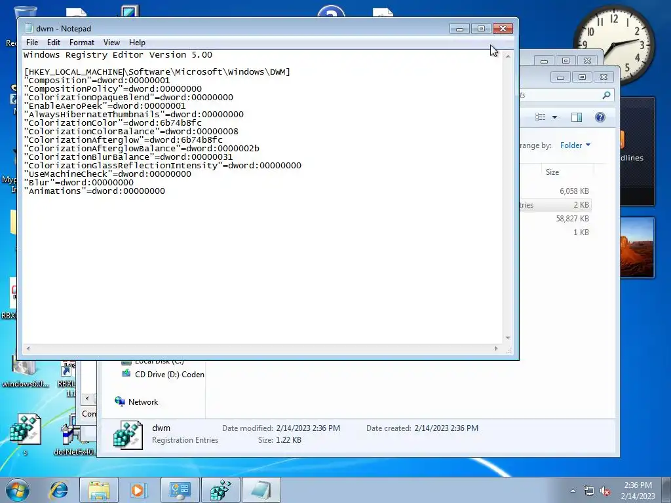Click Notepad's vertical scrollbar up arrow
This screenshot has height=503, width=671.
coord(508,56)
